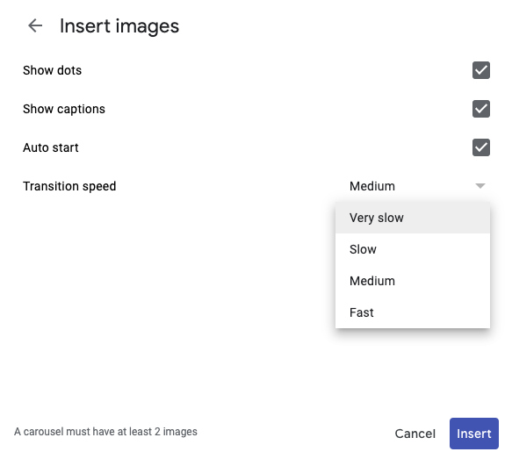Click the Insert images dialog title
Viewport: 512px width, 459px height.
click(x=119, y=26)
